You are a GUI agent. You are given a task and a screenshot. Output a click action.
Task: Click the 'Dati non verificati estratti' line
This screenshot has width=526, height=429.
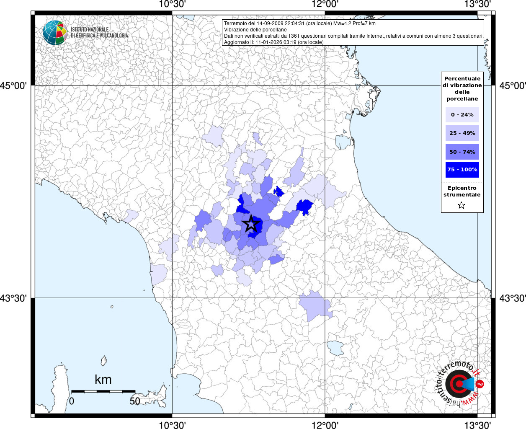coord(354,36)
